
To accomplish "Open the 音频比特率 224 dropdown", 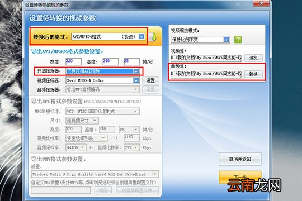I will coord(132,147).
